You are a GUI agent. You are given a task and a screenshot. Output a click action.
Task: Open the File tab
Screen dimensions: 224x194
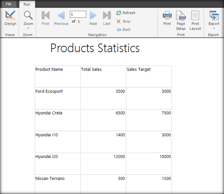(8, 4)
